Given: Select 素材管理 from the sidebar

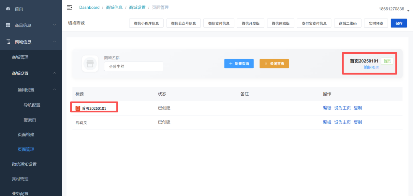Looking at the screenshot, I should click(20, 179).
